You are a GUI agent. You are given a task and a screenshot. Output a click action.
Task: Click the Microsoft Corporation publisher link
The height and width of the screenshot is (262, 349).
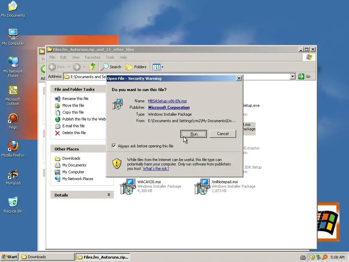(x=169, y=107)
